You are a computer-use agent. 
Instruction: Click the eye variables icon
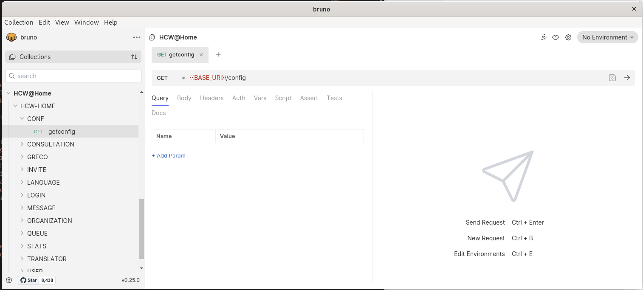tap(556, 37)
